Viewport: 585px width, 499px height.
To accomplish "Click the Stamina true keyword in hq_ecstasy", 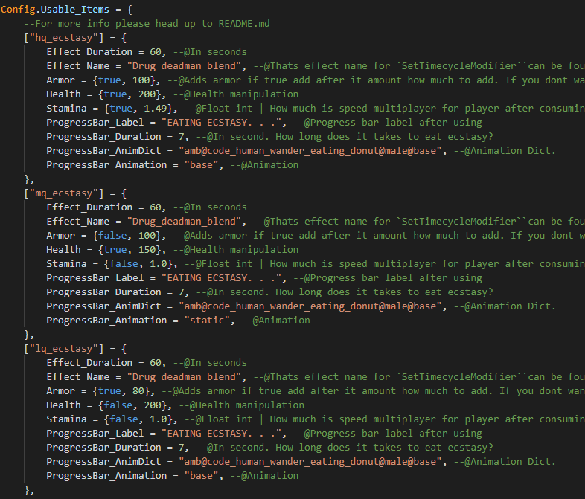I will coord(121,109).
